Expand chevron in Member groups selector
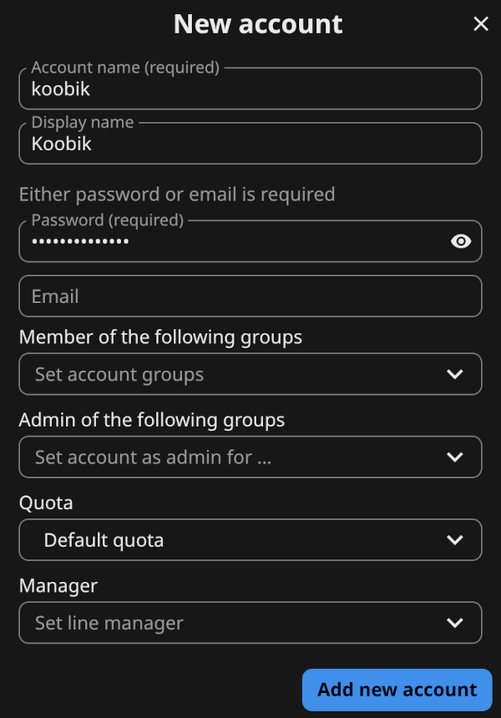 tap(455, 374)
